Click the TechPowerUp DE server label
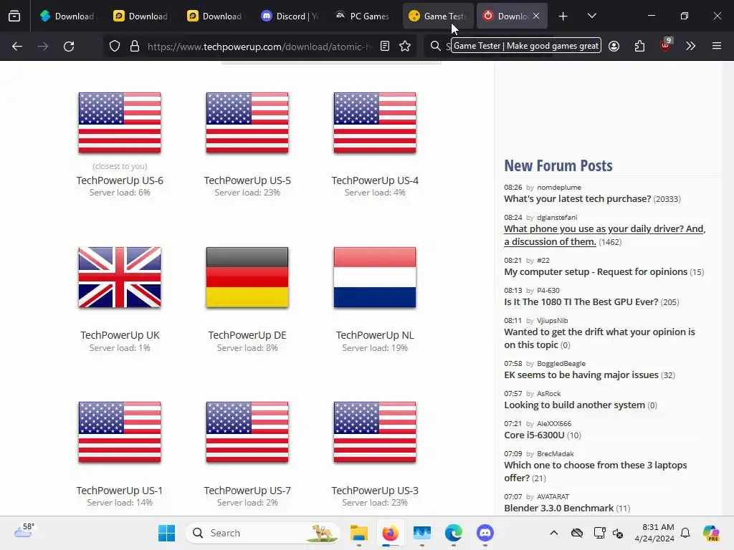This screenshot has width=734, height=550. [x=247, y=335]
